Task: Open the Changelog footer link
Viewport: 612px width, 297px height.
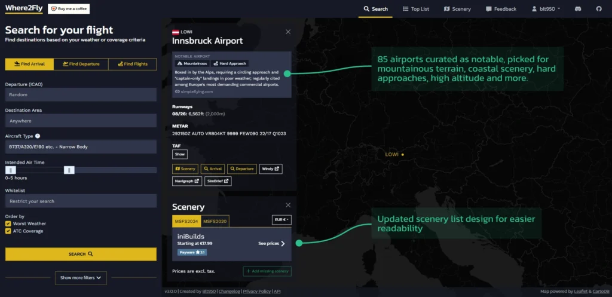Action: [x=229, y=291]
